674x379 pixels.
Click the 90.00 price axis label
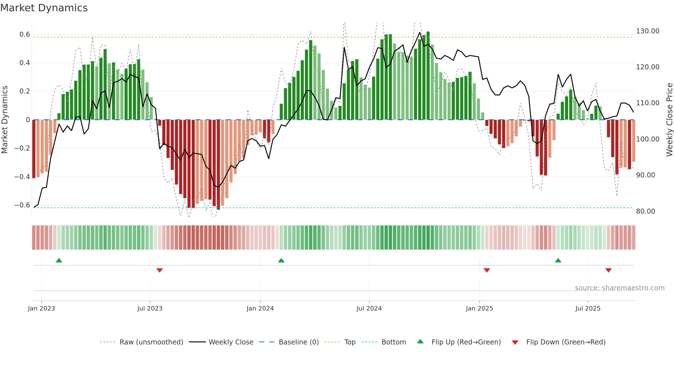click(x=646, y=175)
